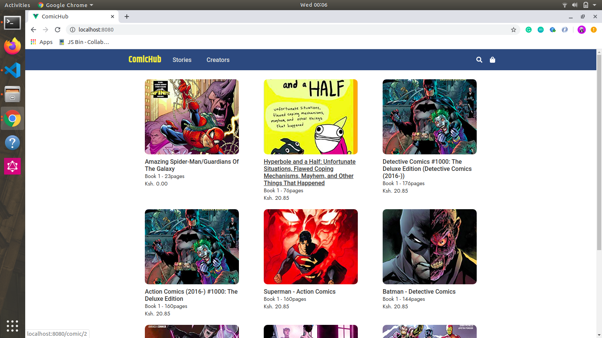Click the blue-gray round extension icon
This screenshot has height=338, width=602.
[x=565, y=30]
